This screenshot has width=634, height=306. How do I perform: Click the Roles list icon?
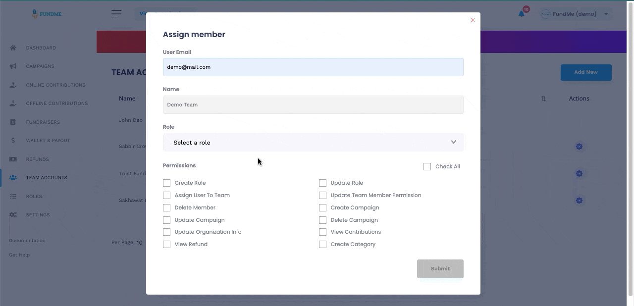pyautogui.click(x=13, y=197)
